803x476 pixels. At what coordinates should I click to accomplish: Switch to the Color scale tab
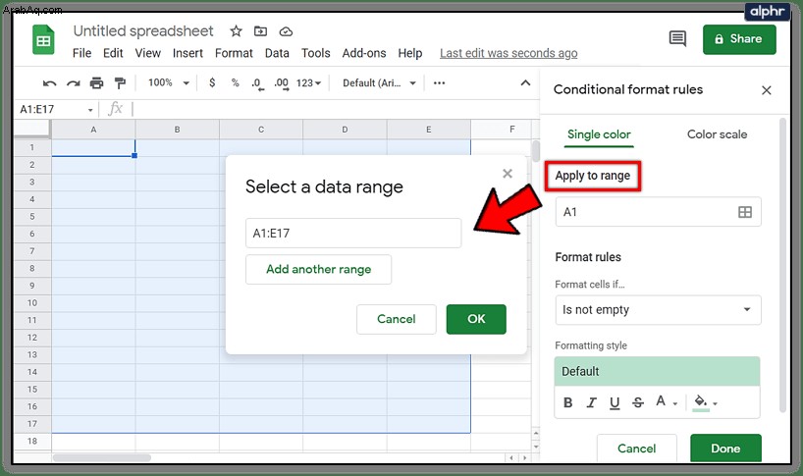(717, 134)
